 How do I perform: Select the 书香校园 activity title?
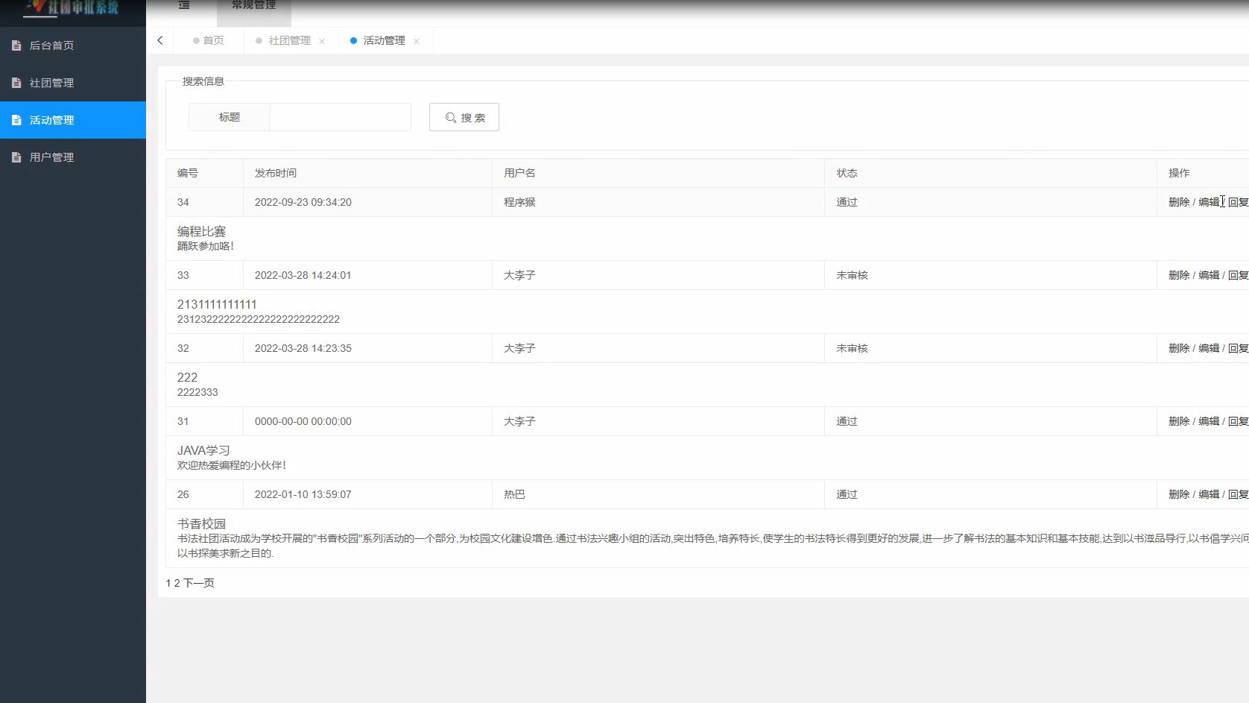click(201, 524)
